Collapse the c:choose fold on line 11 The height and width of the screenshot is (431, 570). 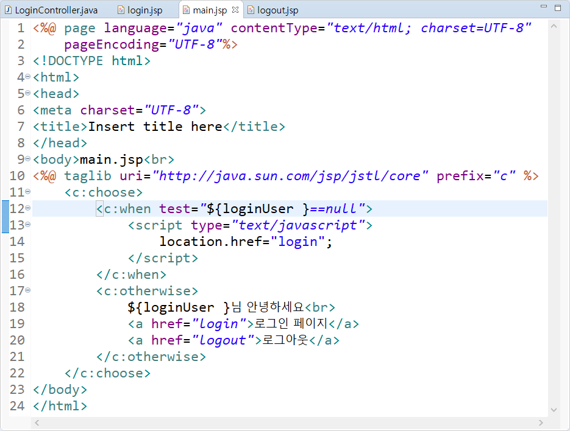pos(28,191)
